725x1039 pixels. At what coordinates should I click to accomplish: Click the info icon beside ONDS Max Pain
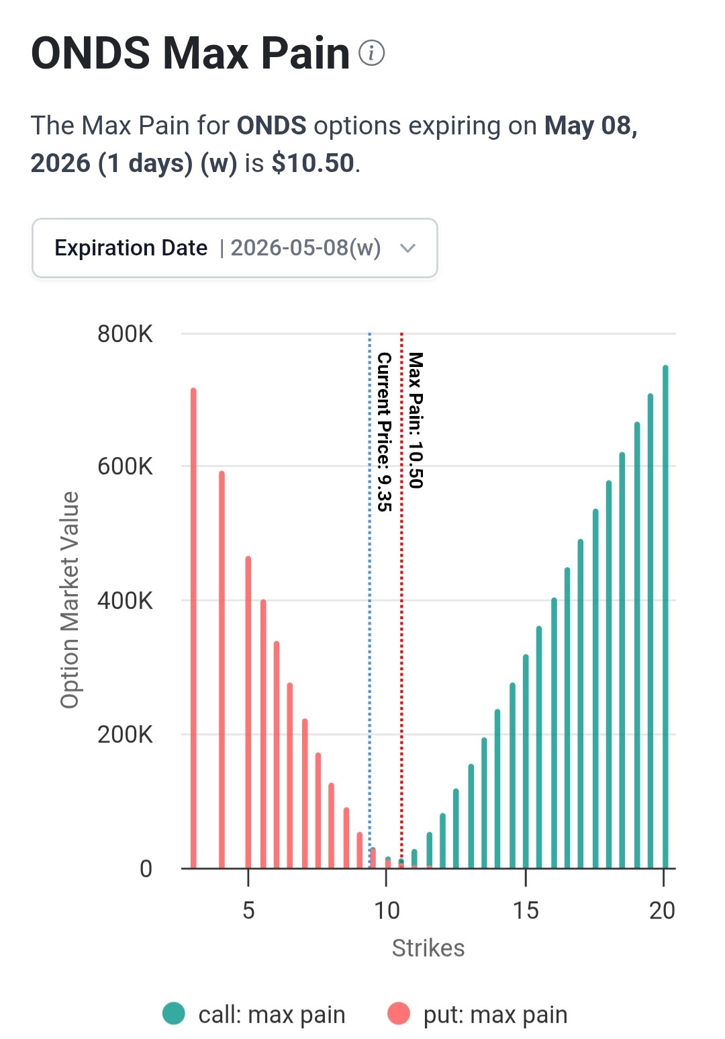(x=371, y=53)
